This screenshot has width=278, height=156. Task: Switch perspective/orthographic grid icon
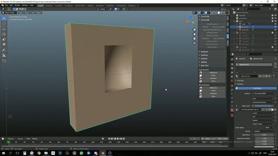click(x=195, y=43)
